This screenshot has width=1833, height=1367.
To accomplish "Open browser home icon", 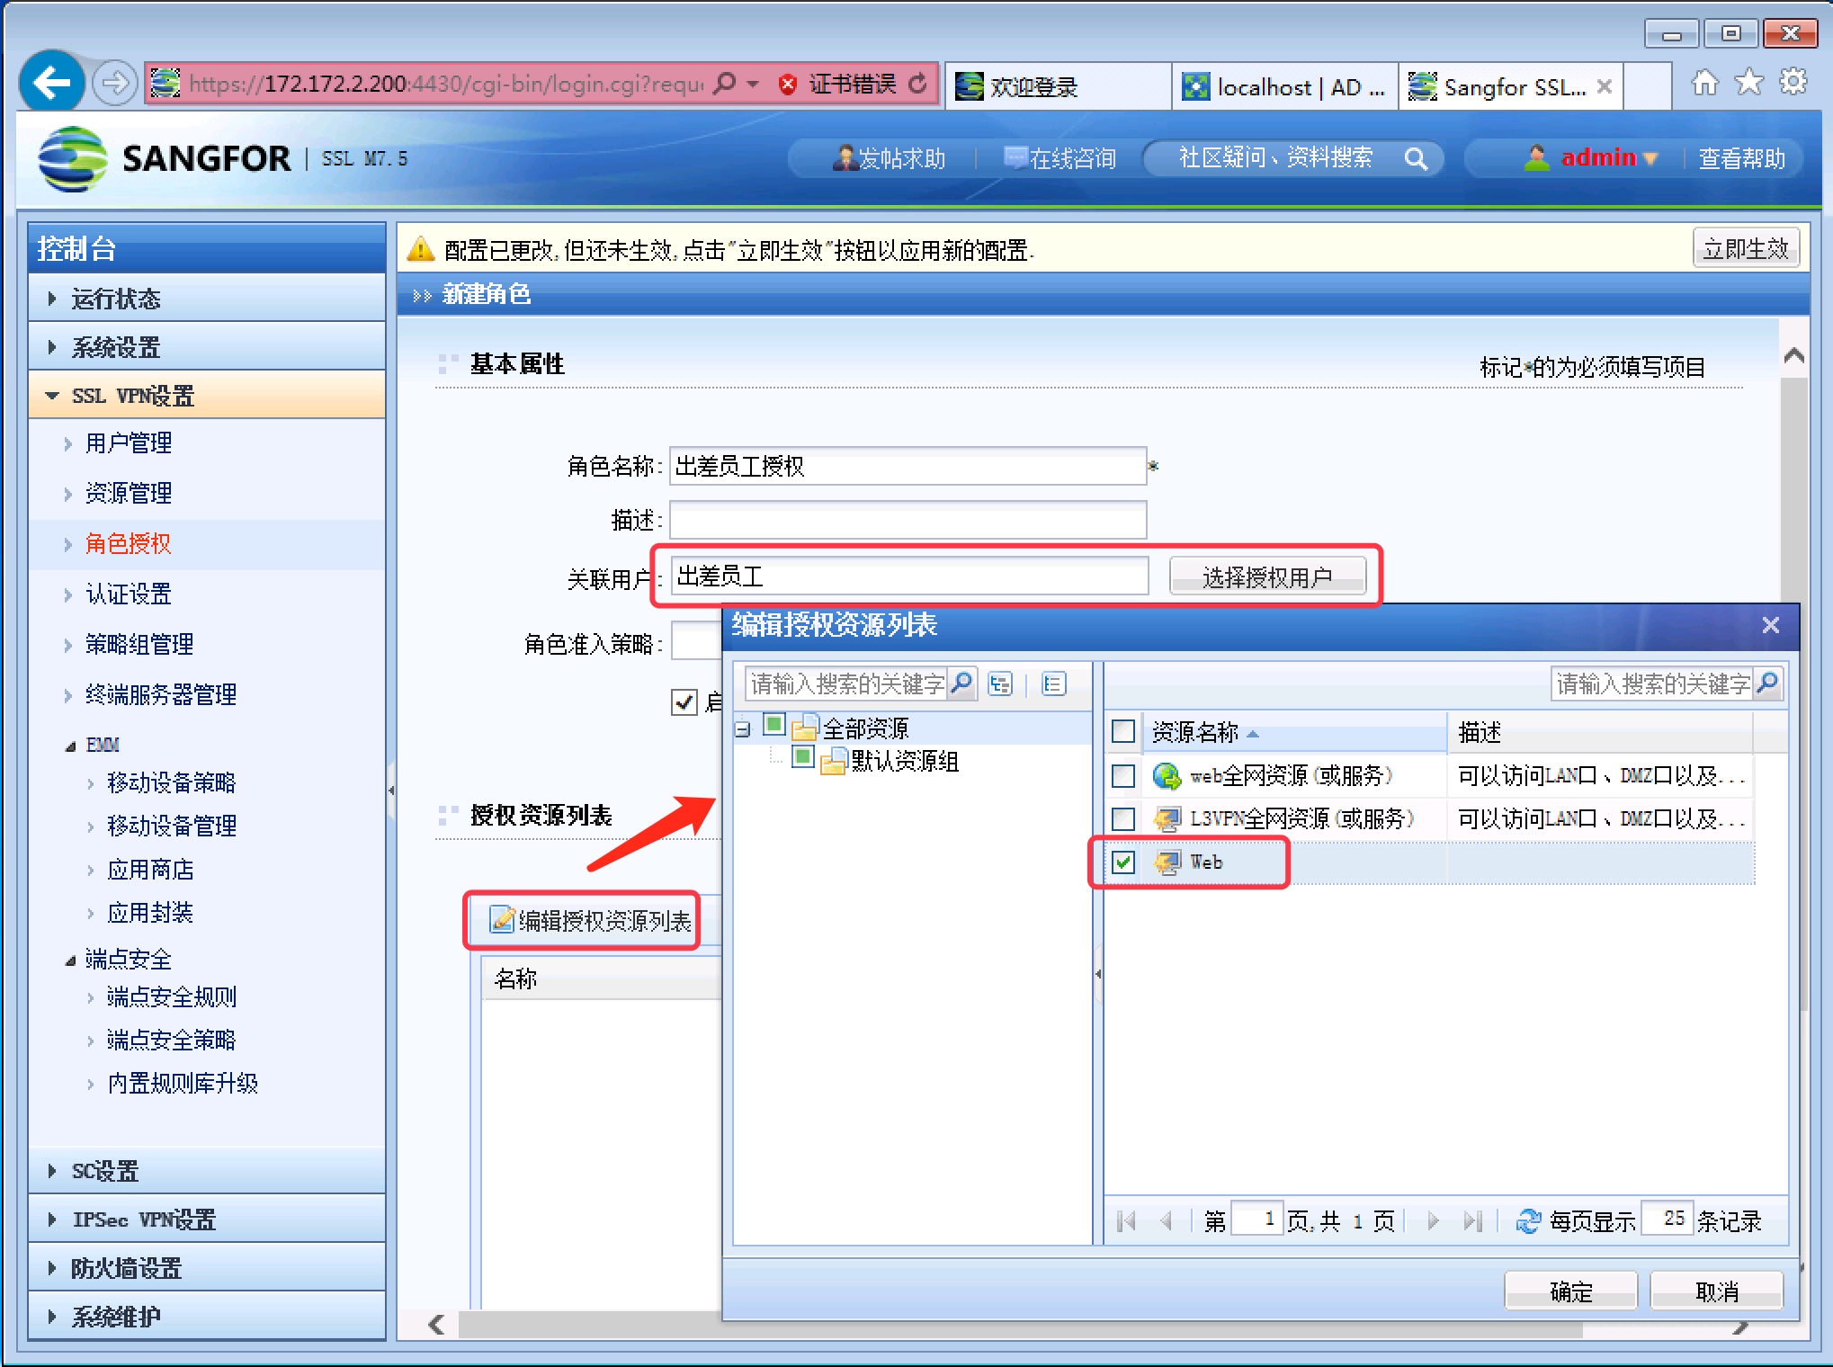I will pyautogui.click(x=1703, y=84).
